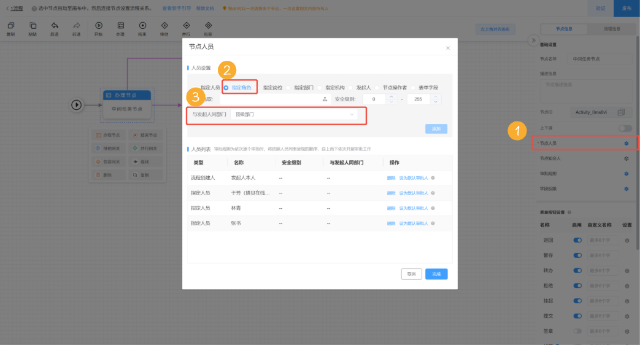The width and height of the screenshot is (640, 345).
Task: Toggle the 退回 enable switch
Action: (x=577, y=240)
